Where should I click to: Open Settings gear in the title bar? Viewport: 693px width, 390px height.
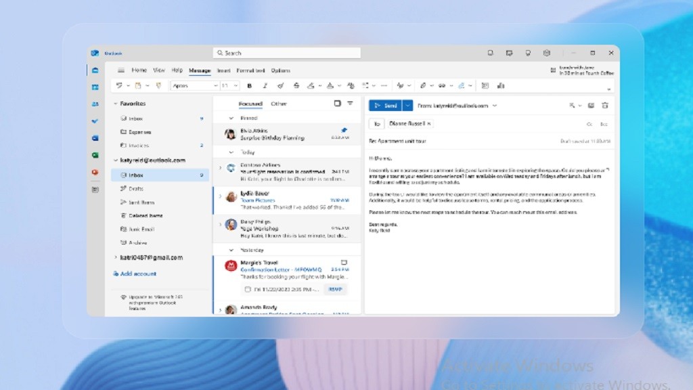(546, 53)
